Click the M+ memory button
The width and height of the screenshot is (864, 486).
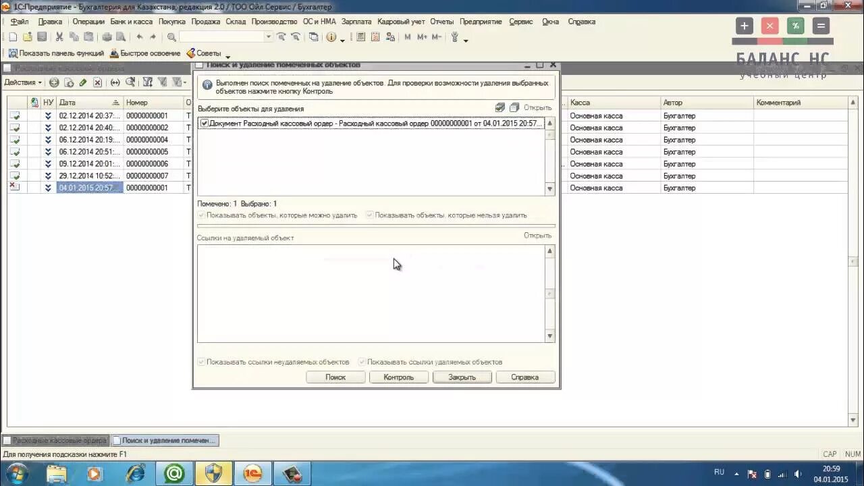422,37
